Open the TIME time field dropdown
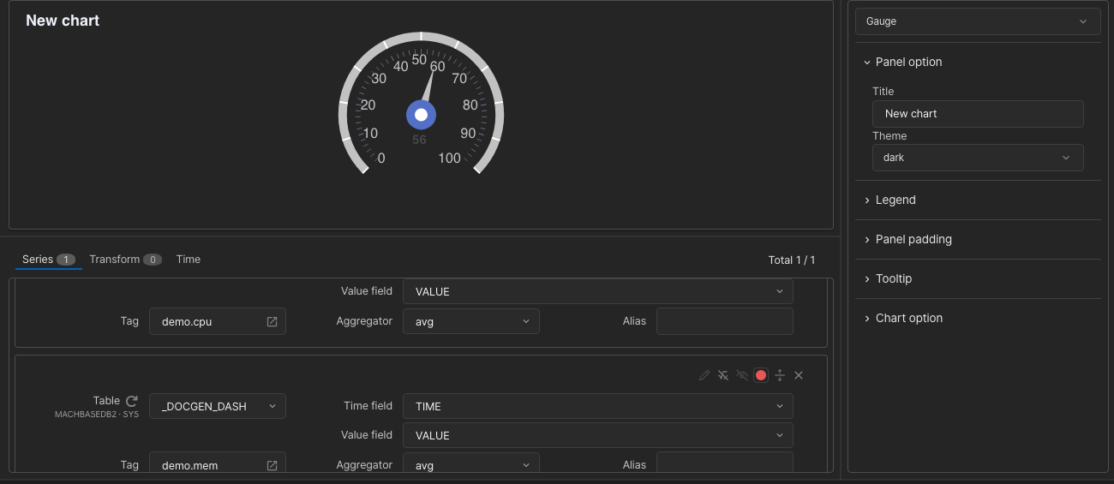Screen dimensions: 1114x484 [x=598, y=406]
